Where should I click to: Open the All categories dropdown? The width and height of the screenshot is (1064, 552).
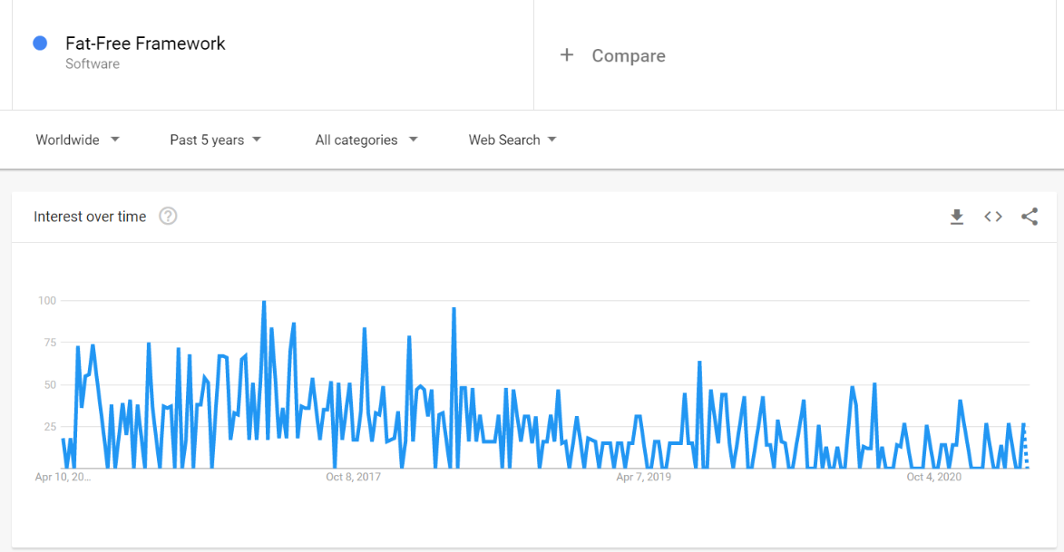(366, 140)
